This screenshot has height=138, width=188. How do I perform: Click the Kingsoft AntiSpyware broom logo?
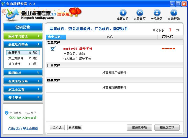[12, 15]
